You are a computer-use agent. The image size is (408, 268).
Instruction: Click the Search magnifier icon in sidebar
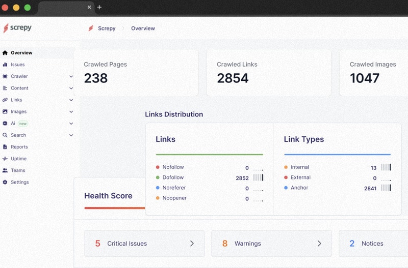point(5,135)
